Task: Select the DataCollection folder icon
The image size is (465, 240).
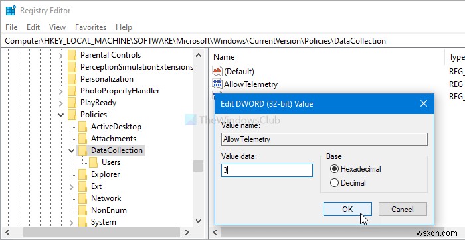Action: click(x=83, y=150)
